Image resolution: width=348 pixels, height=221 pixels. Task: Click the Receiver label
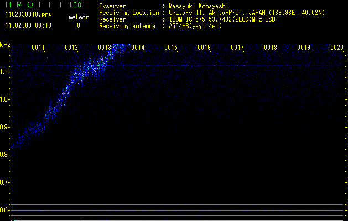[112, 19]
